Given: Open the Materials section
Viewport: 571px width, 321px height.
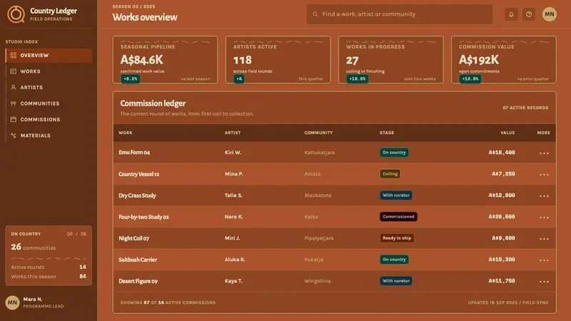Looking at the screenshot, I should pyautogui.click(x=49, y=136).
